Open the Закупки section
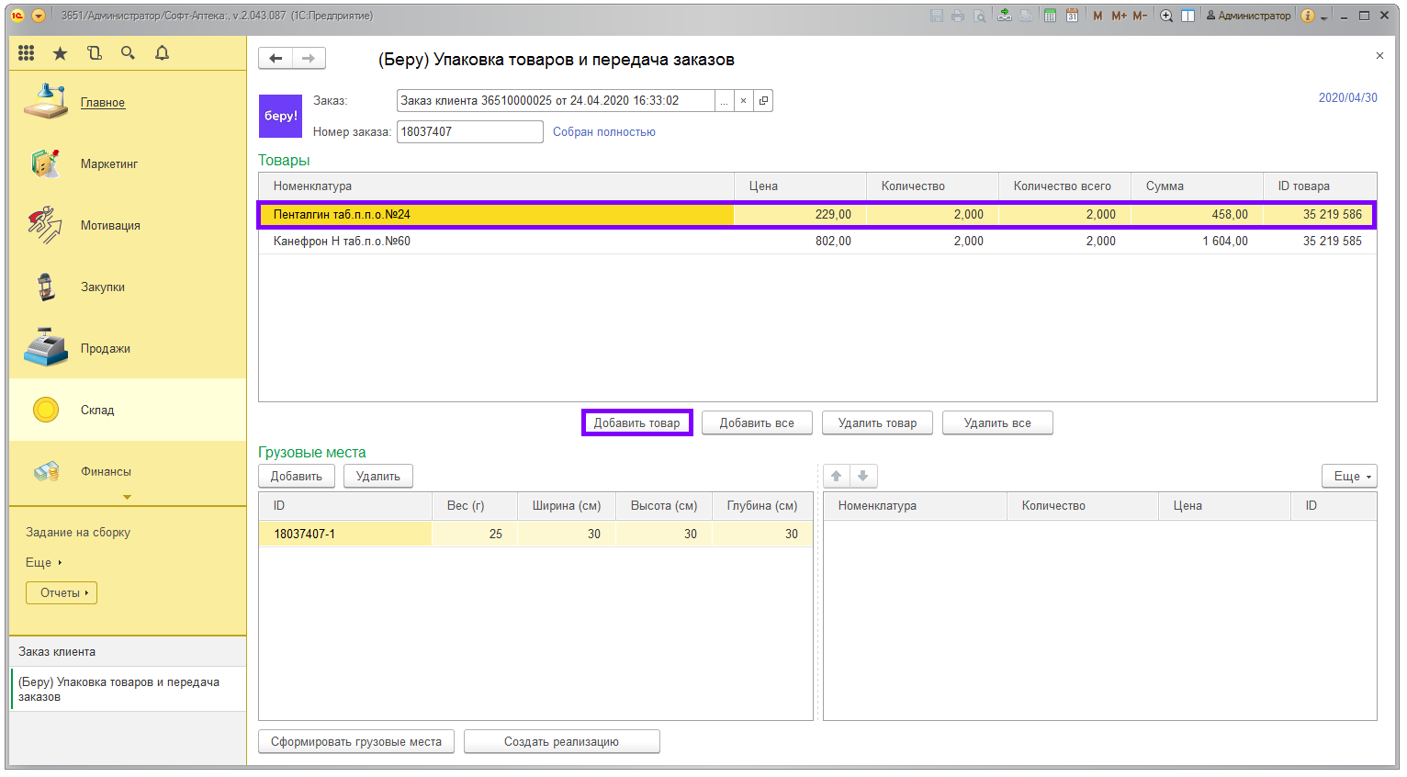Screen dimensions: 1407x777 pos(102,287)
